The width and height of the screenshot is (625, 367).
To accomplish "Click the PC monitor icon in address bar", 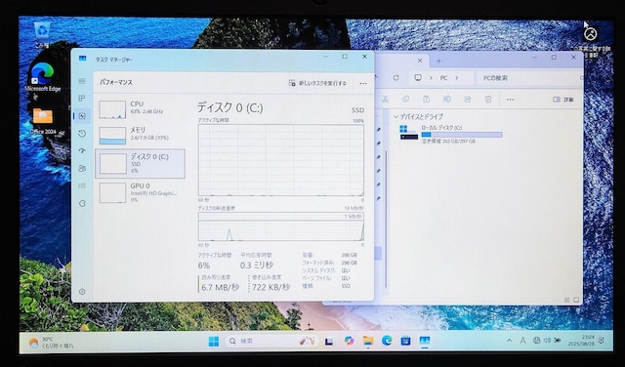I will 418,78.
